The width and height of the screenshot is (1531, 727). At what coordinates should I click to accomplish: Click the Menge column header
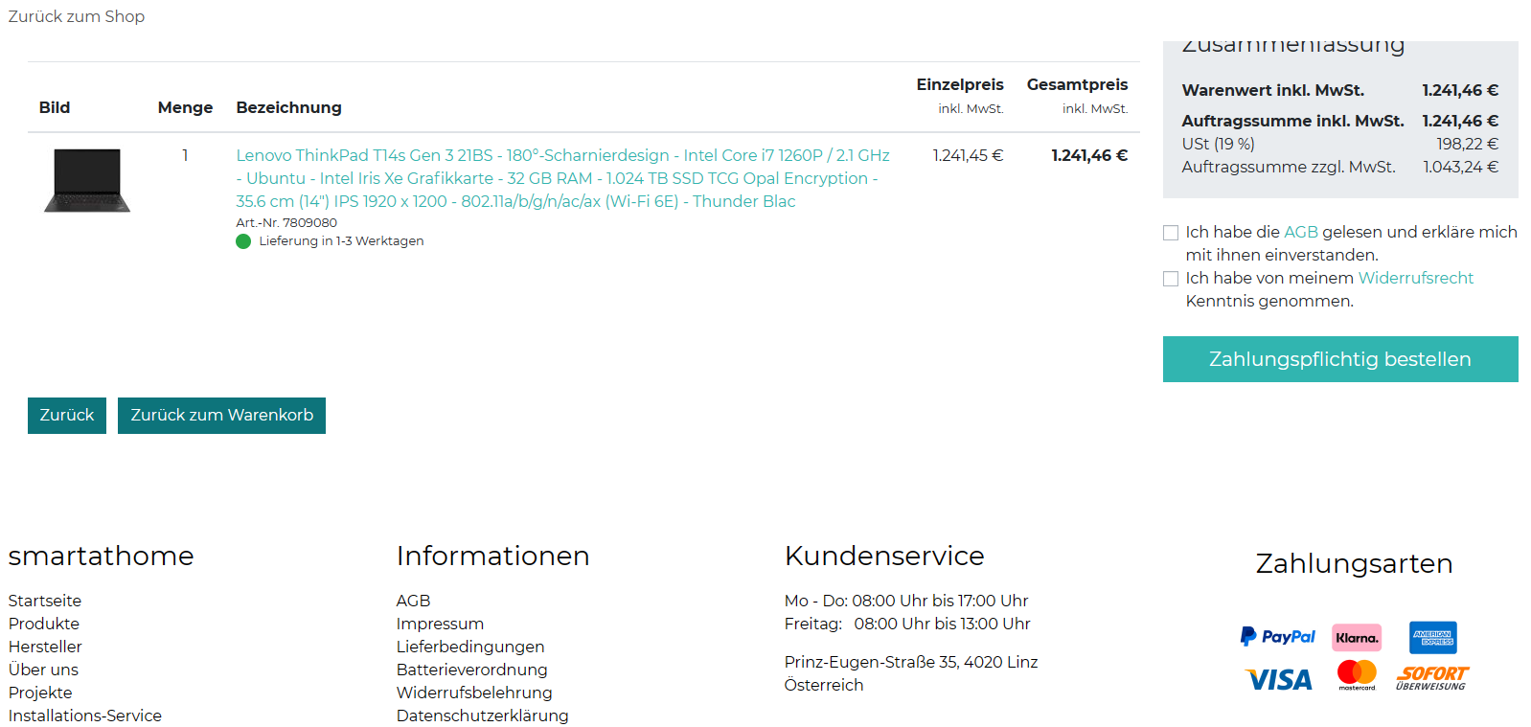(x=185, y=107)
